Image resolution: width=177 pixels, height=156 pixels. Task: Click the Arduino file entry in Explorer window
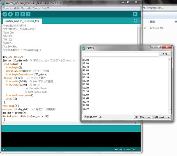(156, 28)
